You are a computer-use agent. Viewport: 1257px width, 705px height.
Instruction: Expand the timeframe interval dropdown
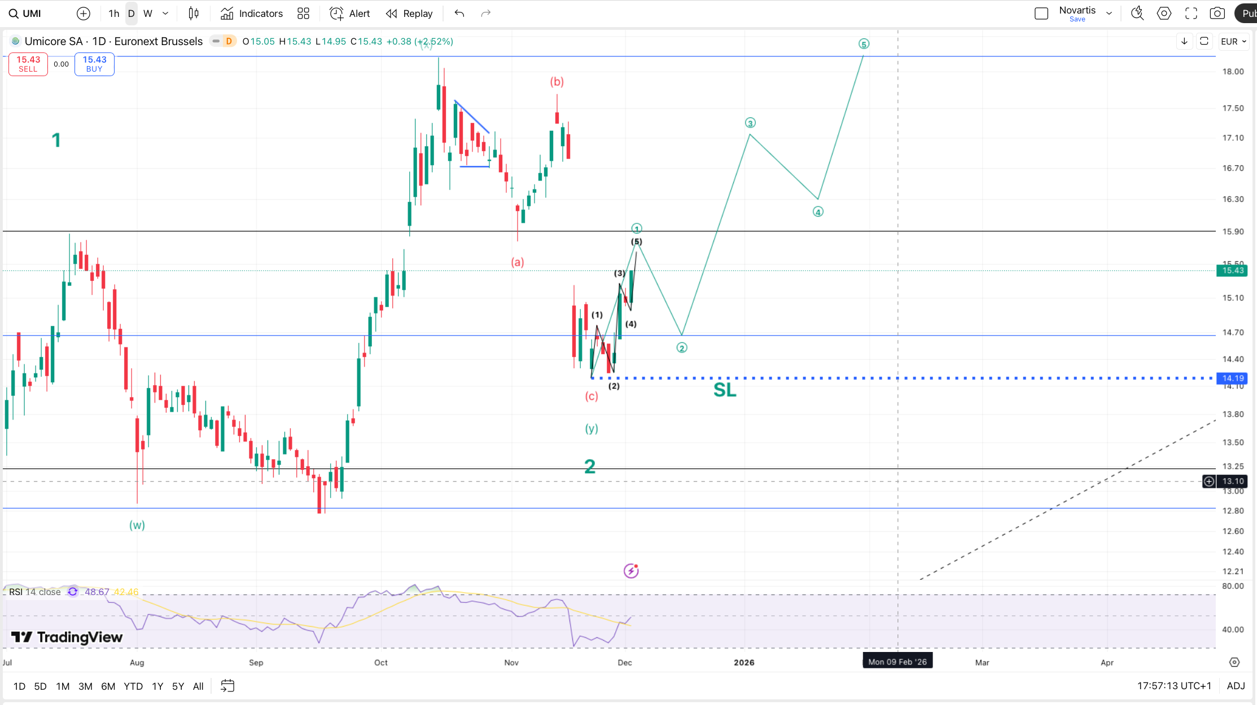[x=165, y=14]
